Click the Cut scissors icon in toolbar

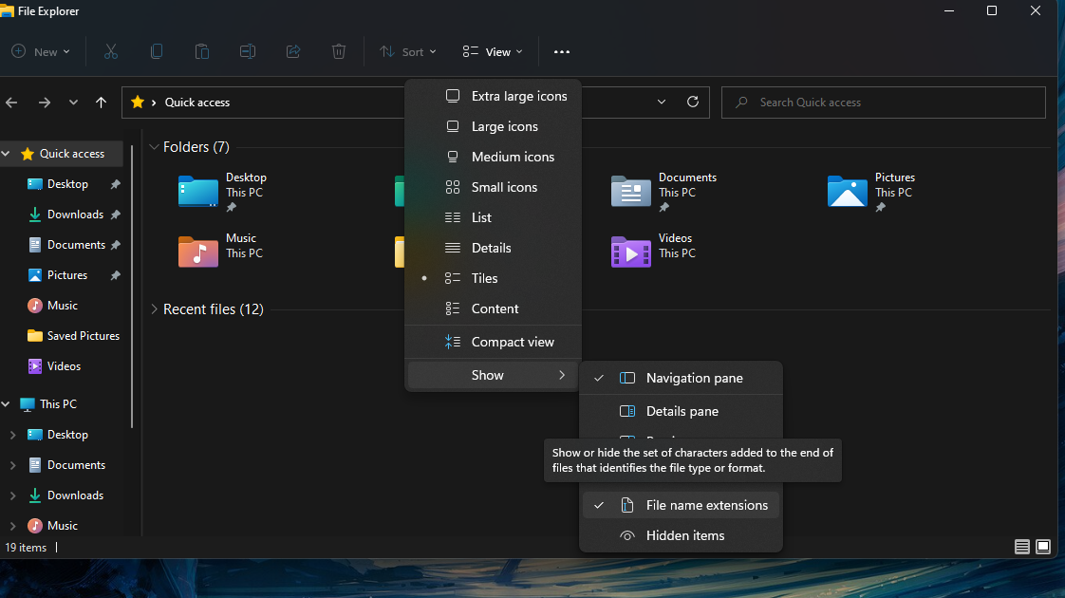tap(111, 51)
